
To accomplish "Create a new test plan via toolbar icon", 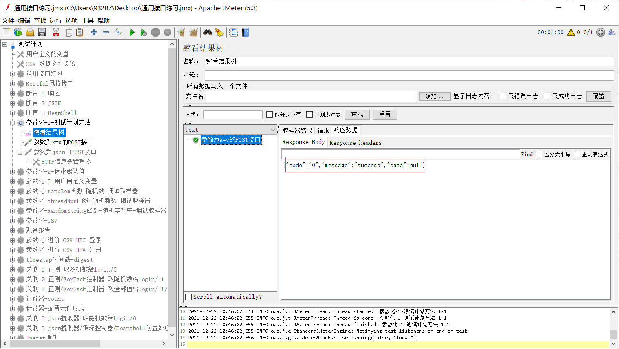I will pos(7,32).
